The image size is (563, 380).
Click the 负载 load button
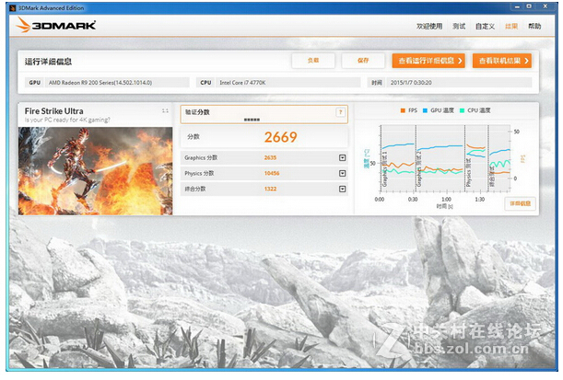[x=313, y=61]
